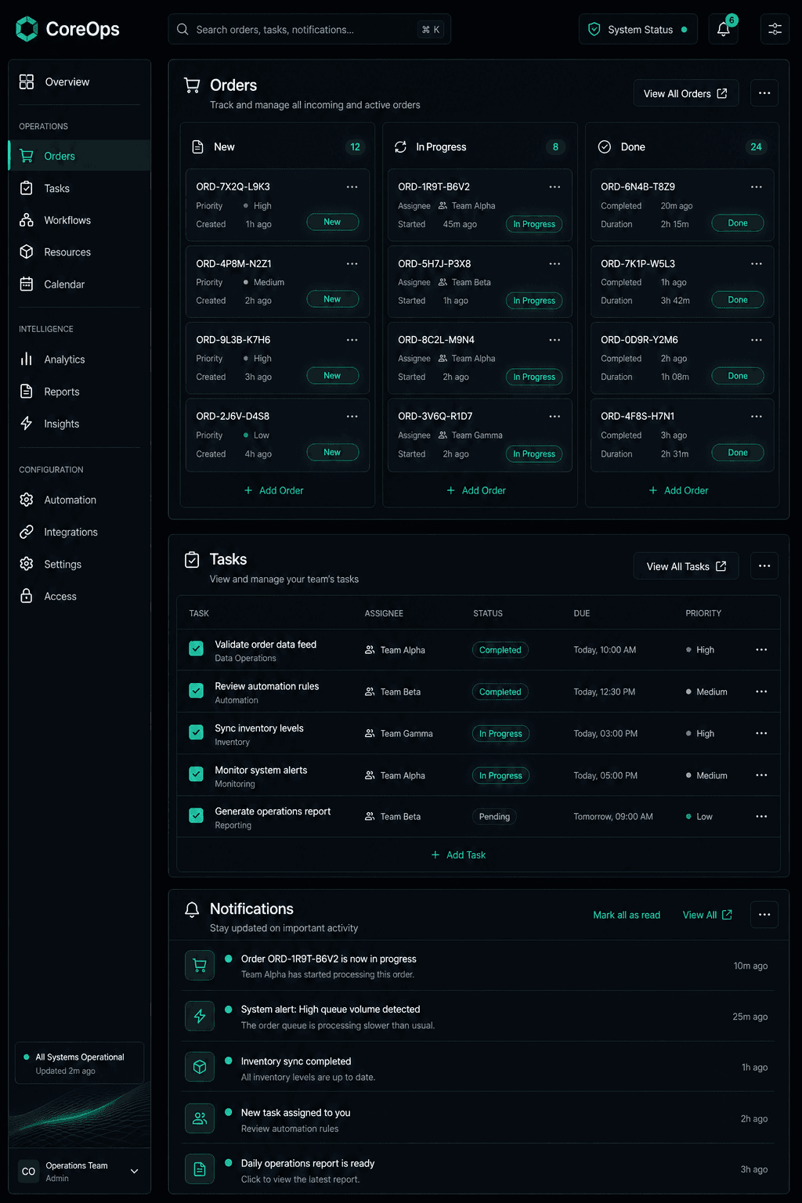This screenshot has height=1203, width=802.
Task: Click the Pending status of Generate operations report
Action: [x=494, y=817]
